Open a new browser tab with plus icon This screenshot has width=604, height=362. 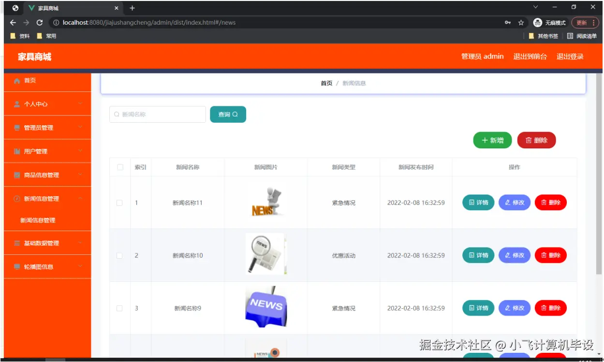click(132, 8)
